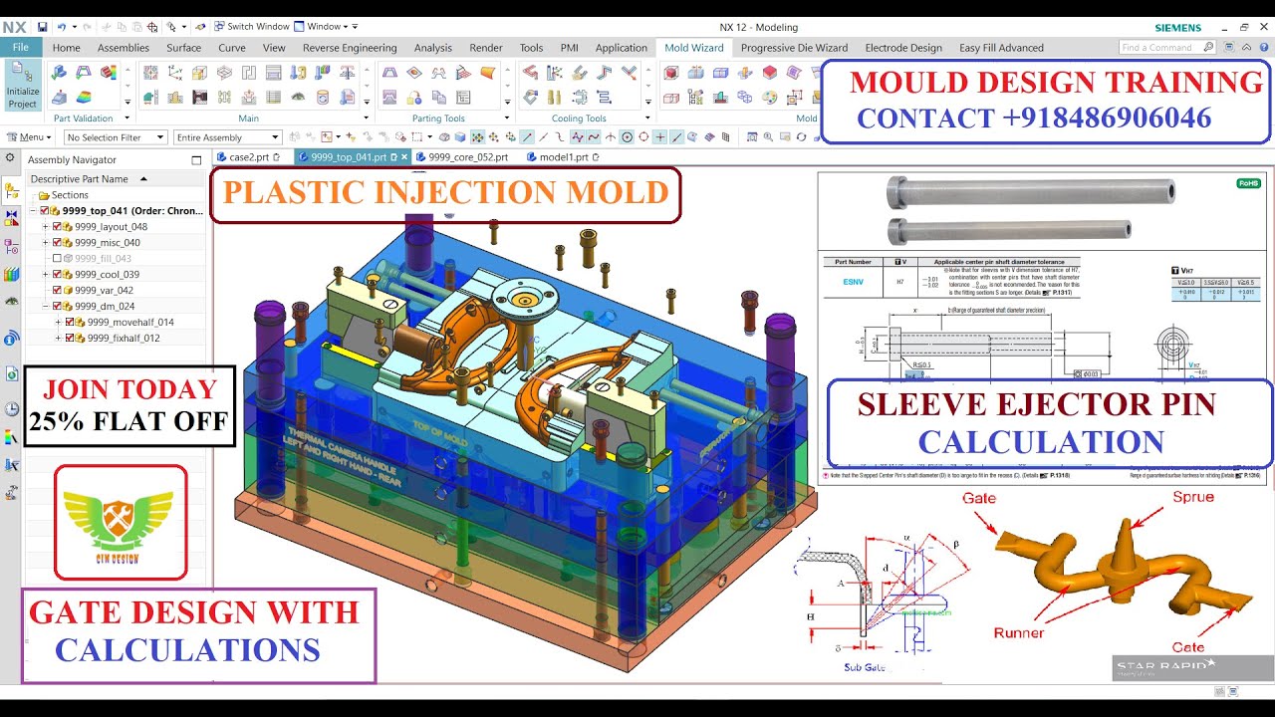Viewport: 1275px width, 717px height.
Task: Uncheck the 9999_layout_048 checkbox
Action: coord(58,227)
